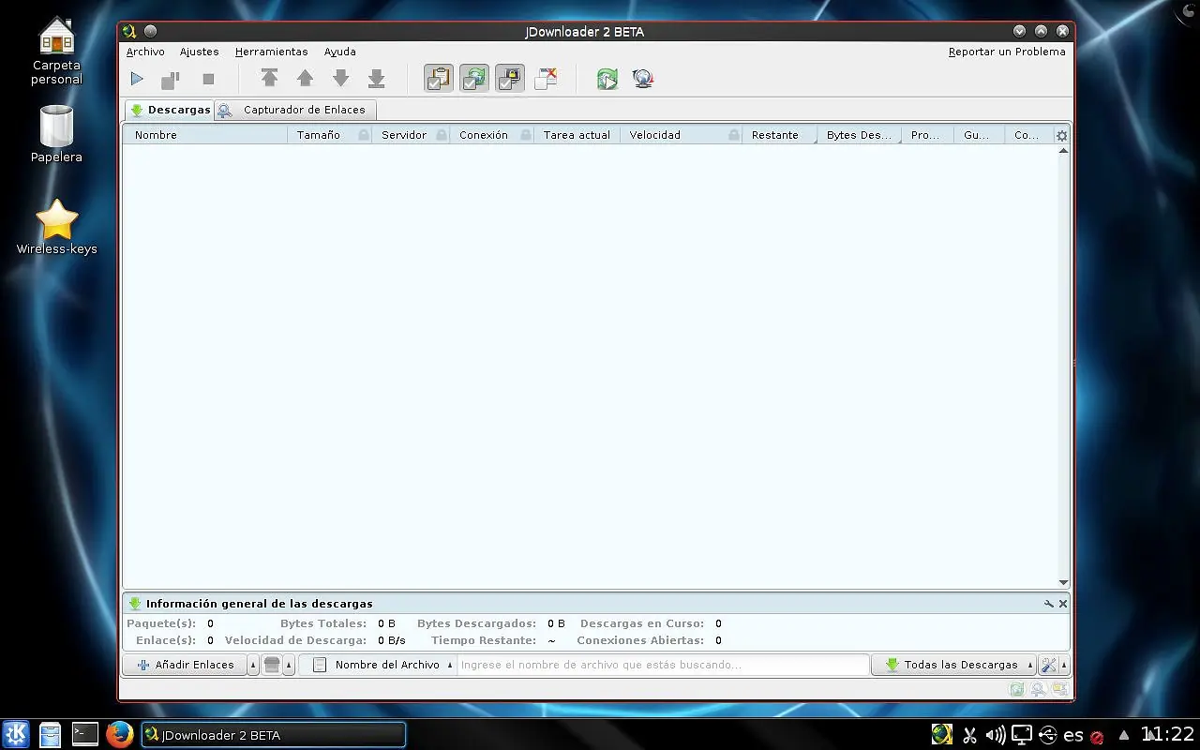Click the volume icon in system tray

[996, 735]
